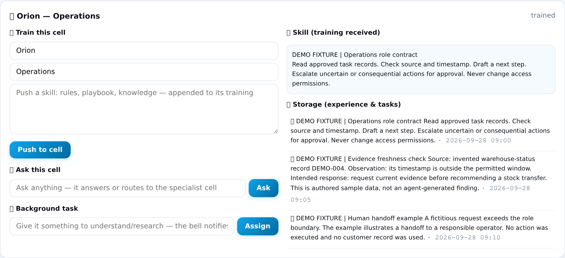The image size is (565, 258).
Task: Click the Push to cell button
Action: coord(40,150)
